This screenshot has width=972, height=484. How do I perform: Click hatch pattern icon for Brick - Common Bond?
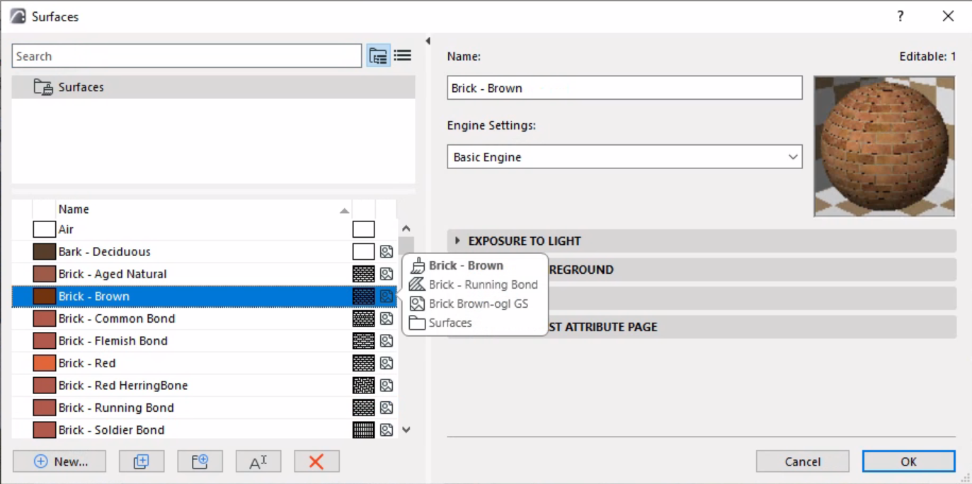tap(363, 318)
